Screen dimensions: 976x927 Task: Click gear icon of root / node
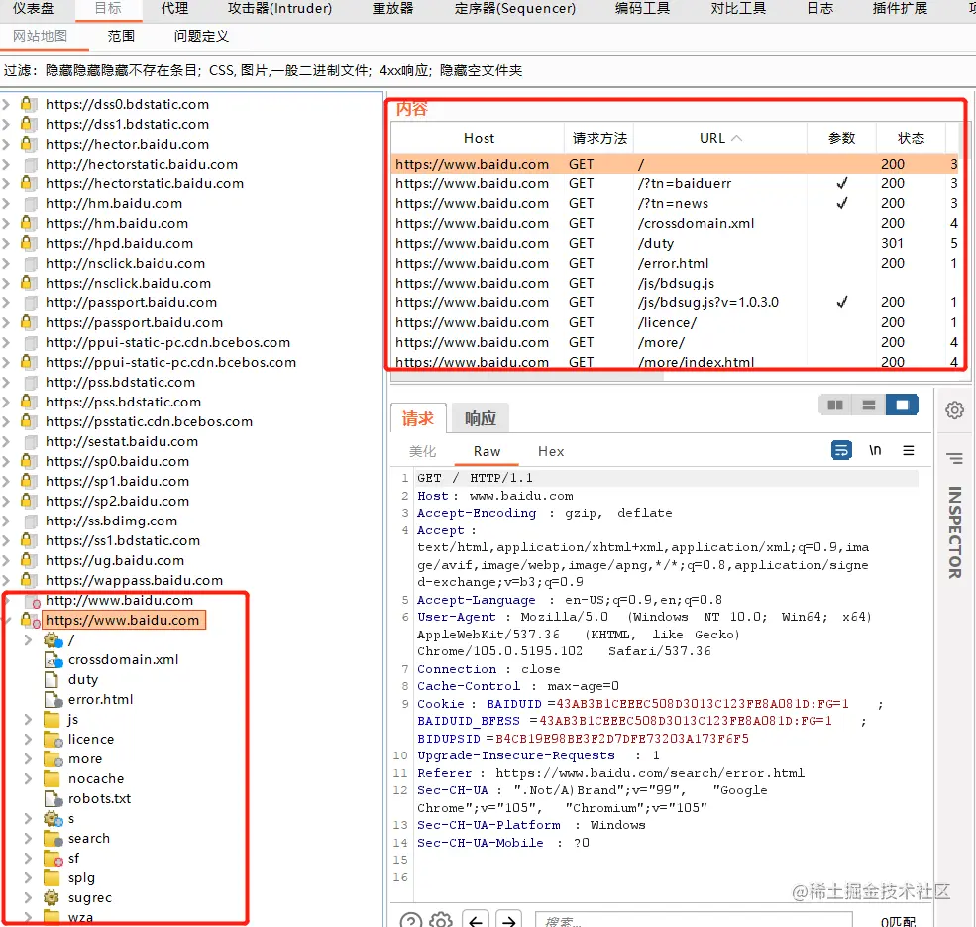pyautogui.click(x=53, y=639)
